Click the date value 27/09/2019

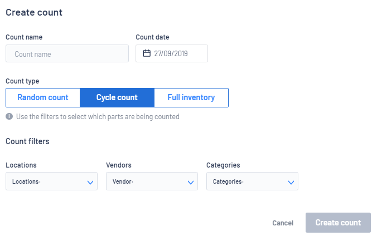click(x=171, y=53)
